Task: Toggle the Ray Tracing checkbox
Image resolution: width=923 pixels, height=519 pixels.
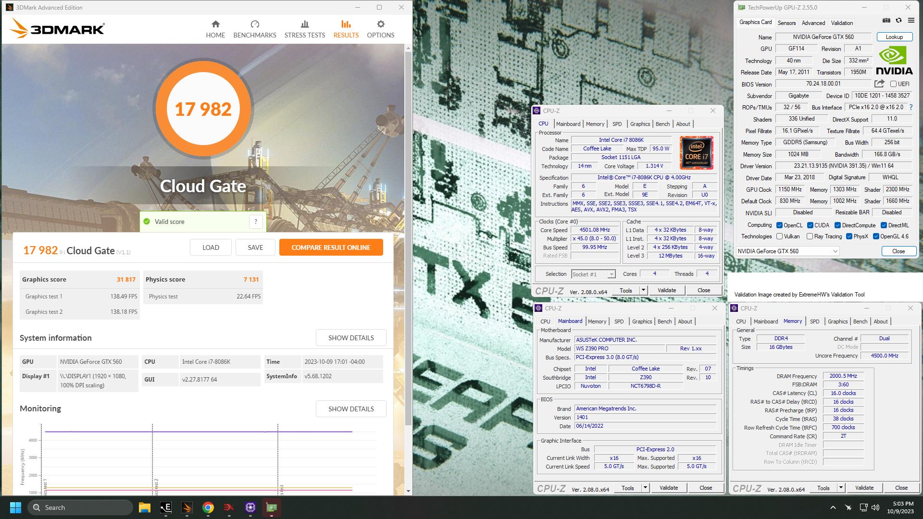Action: click(x=810, y=236)
